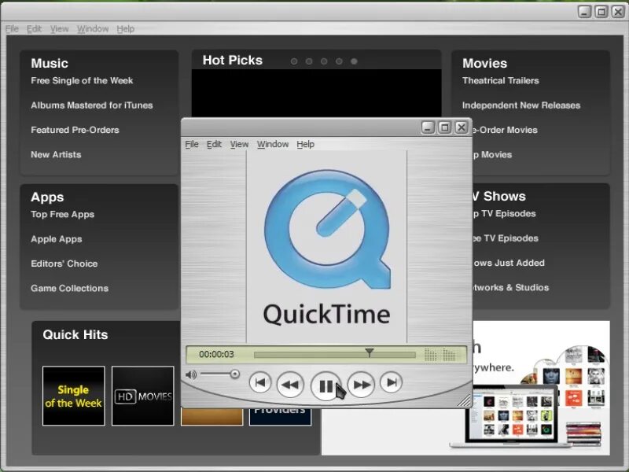The image size is (629, 472).
Task: Pause playback in QuickTime player
Action: pyautogui.click(x=326, y=385)
